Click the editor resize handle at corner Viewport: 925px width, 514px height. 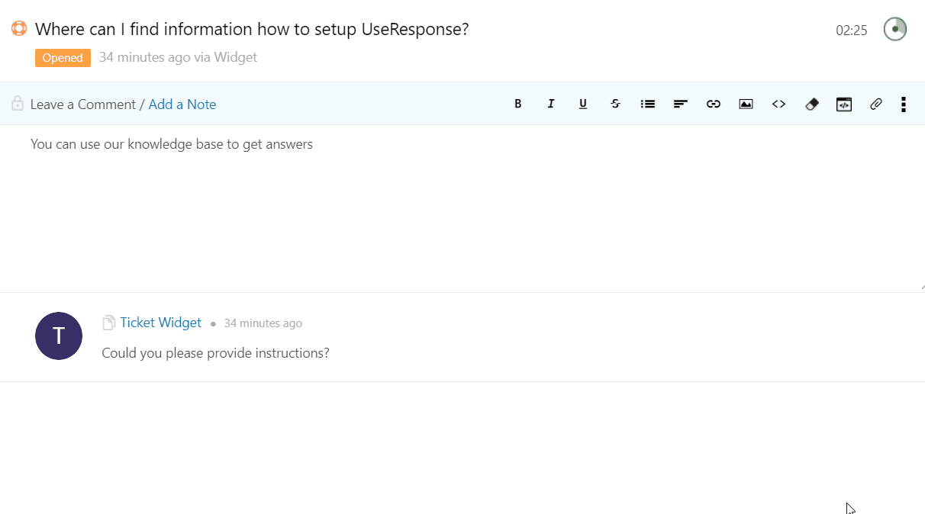[922, 288]
